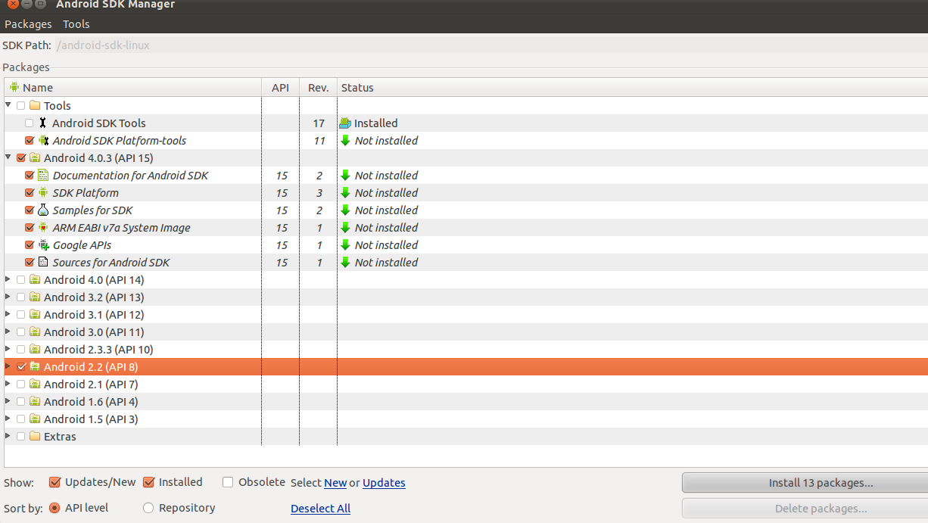
Task: Click the Deselect All link
Action: point(320,509)
